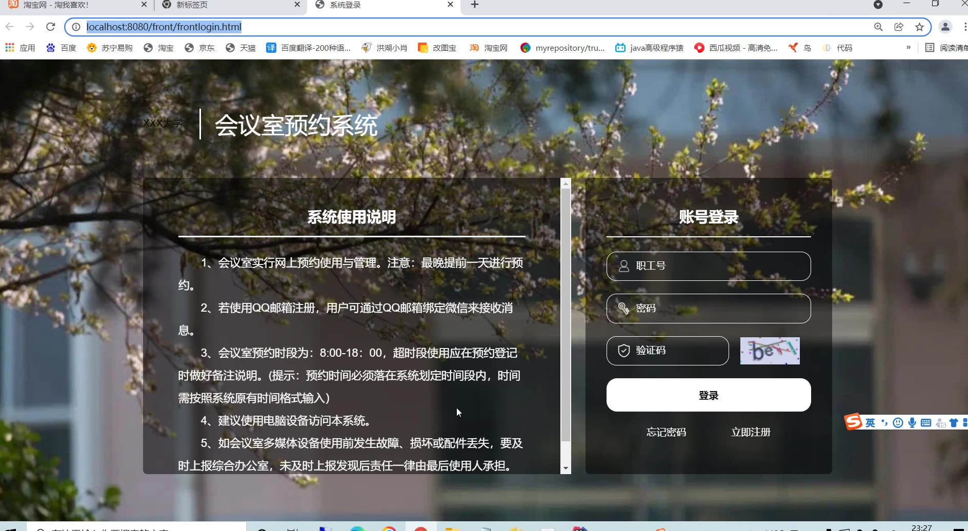Refresh the captcha verification image

[770, 351]
